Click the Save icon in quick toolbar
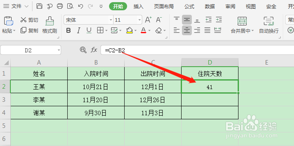The height and width of the screenshot is (146, 294). 39,7
